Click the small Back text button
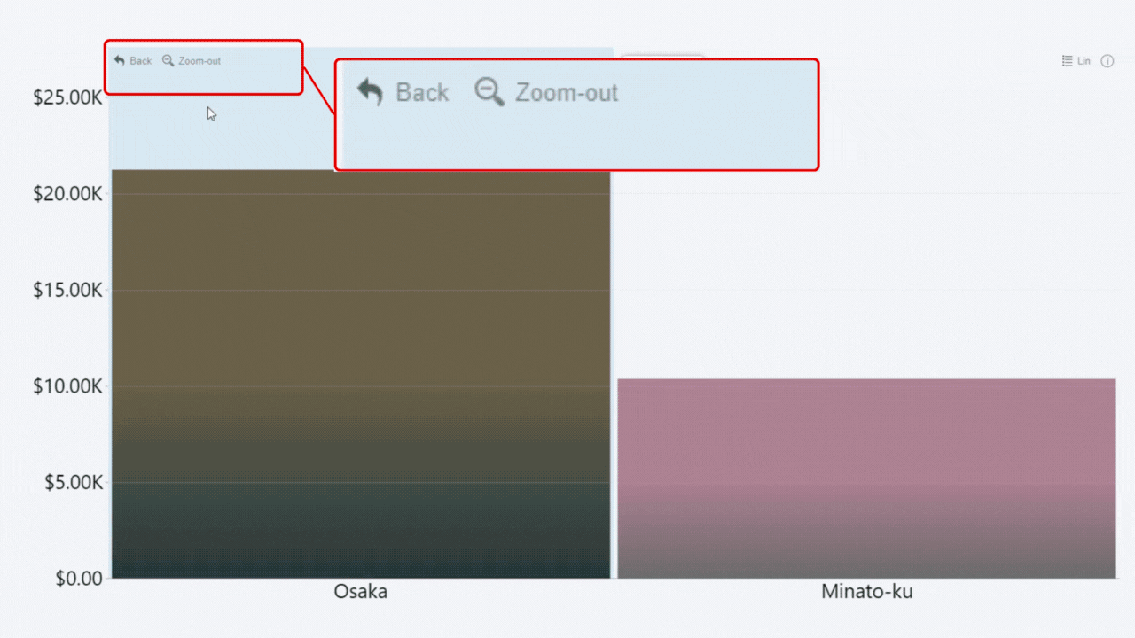The width and height of the screenshot is (1135, 638). click(140, 61)
